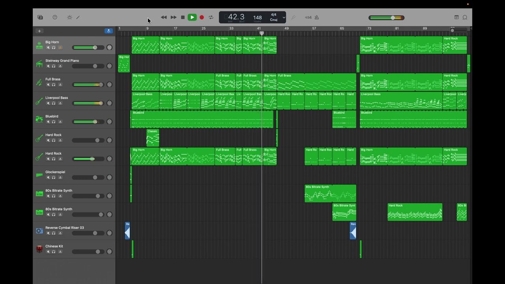Click bar 73 on the ruler

pos(369,28)
